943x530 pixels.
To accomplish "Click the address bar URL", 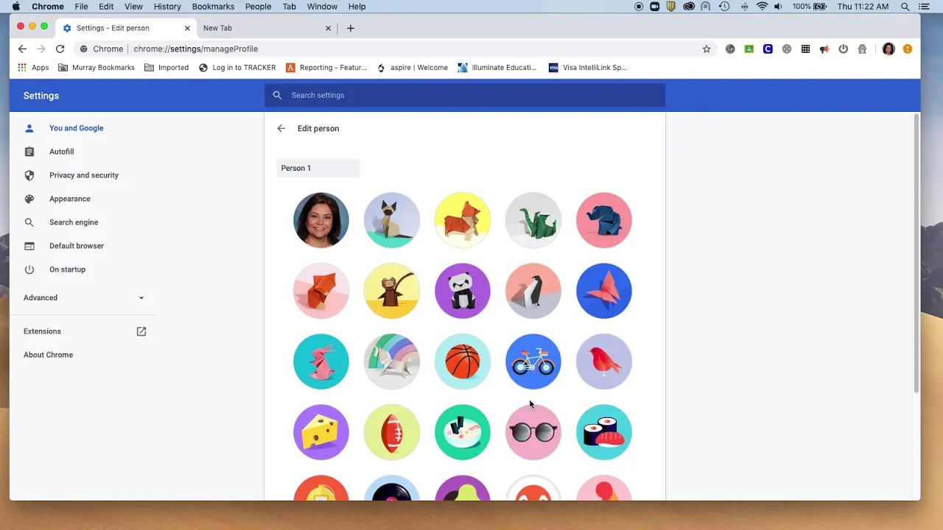I will [196, 49].
